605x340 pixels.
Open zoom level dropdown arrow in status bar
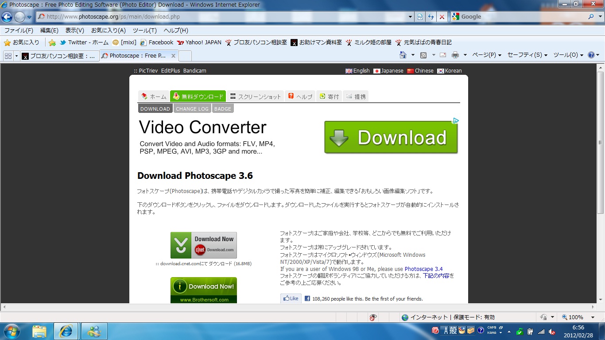click(592, 317)
